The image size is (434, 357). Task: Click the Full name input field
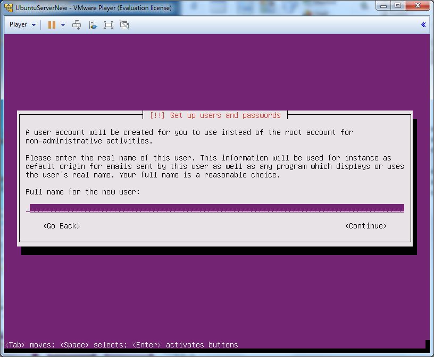(216, 208)
